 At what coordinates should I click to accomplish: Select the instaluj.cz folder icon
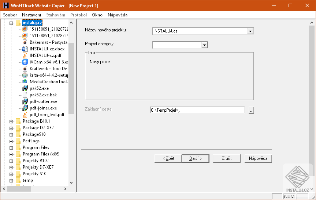point(18,23)
